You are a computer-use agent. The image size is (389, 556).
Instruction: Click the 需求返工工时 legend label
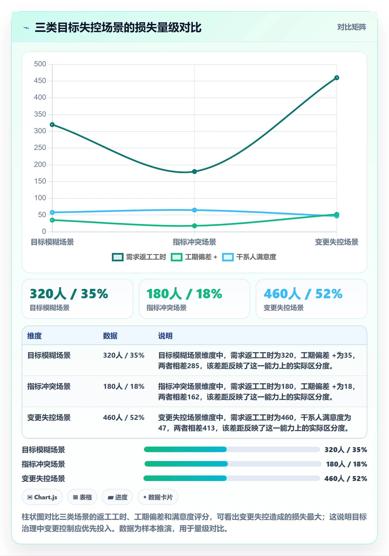tap(146, 257)
